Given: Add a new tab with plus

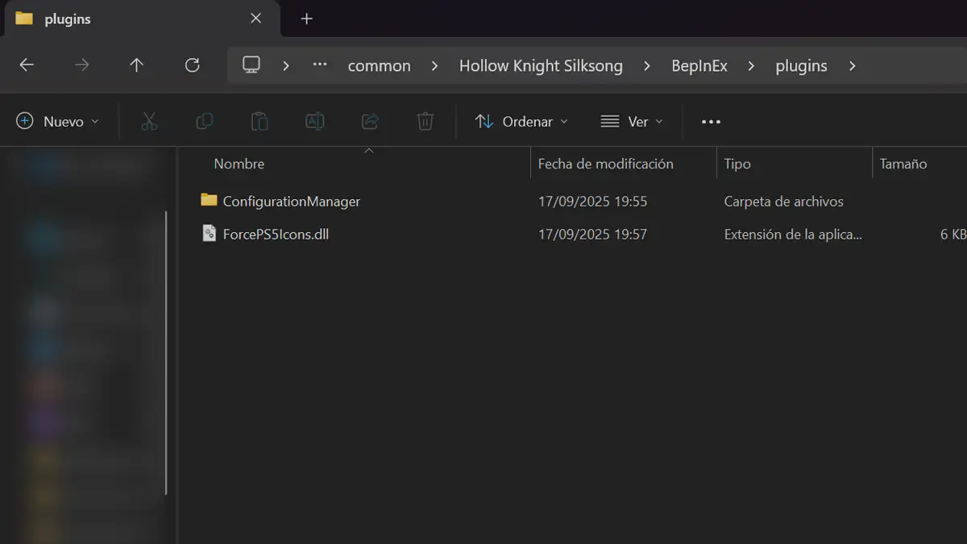Looking at the screenshot, I should coord(306,19).
